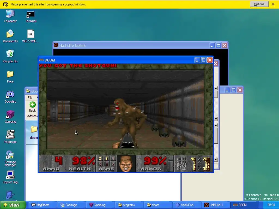Click the Doomguy face in status bar
This screenshot has height=209, width=279.
point(126,164)
